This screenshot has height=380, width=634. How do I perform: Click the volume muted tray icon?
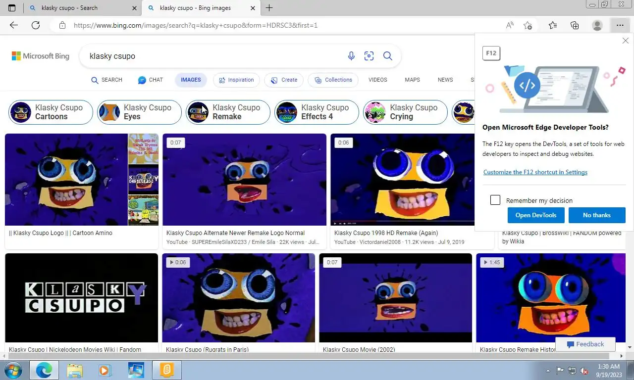584,370
